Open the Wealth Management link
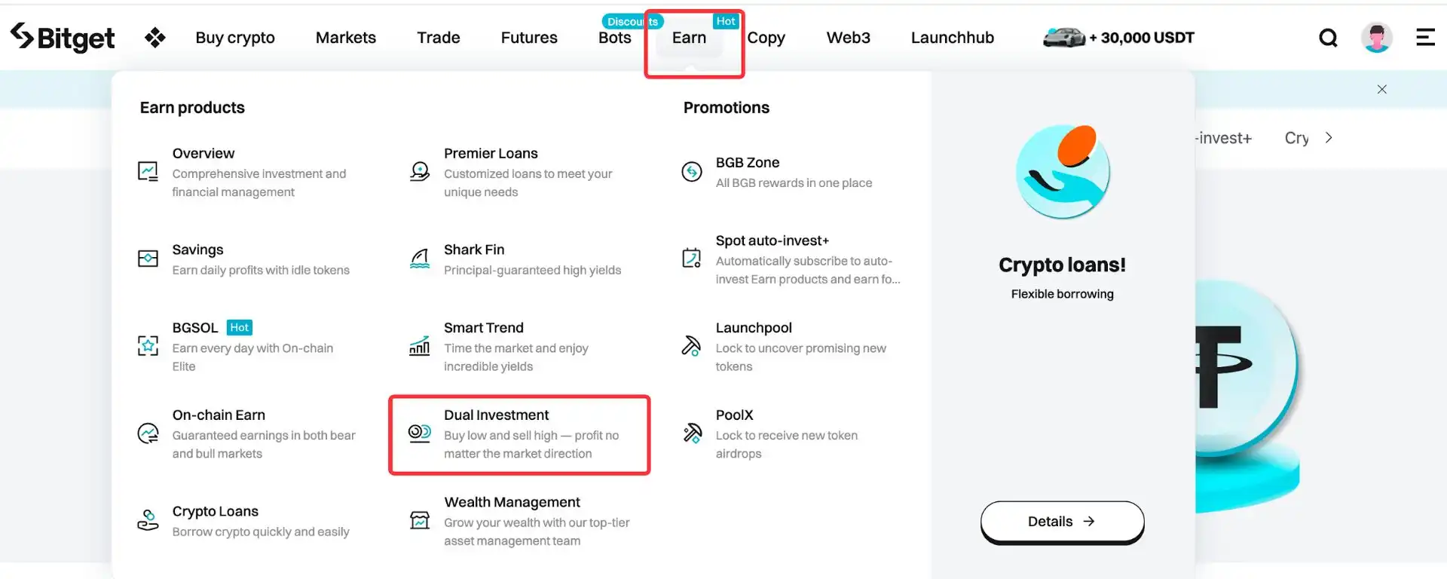The image size is (1447, 579). (x=512, y=502)
